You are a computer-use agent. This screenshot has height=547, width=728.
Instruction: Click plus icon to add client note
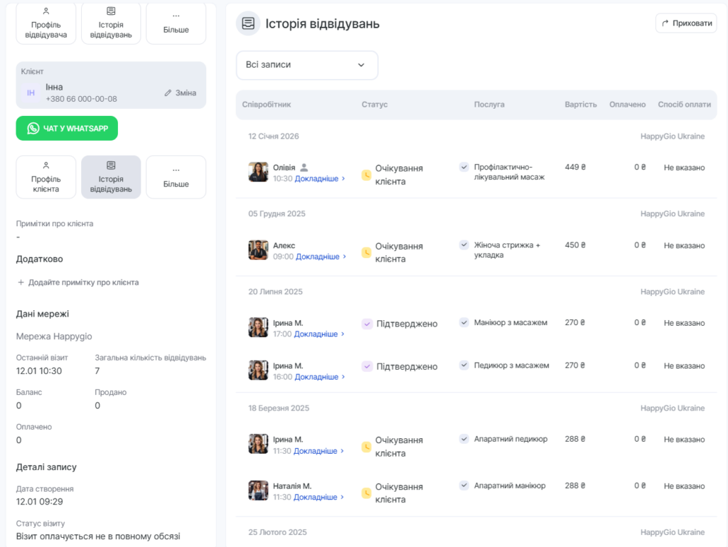(21, 282)
